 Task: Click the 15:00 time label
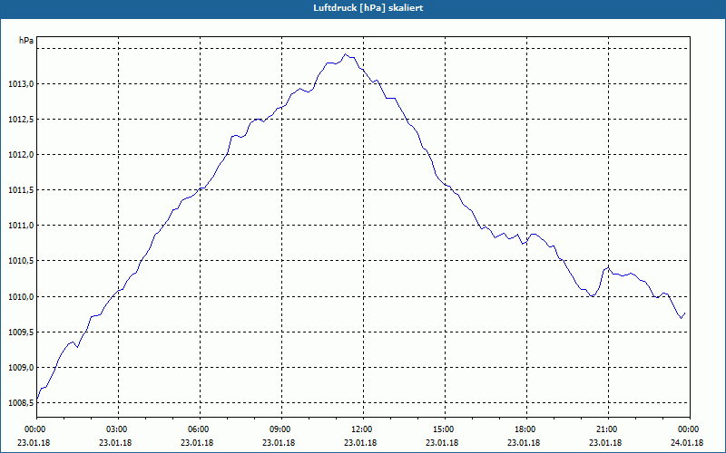tap(445, 429)
